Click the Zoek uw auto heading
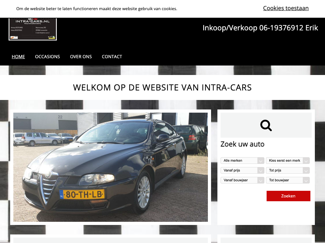325x243 pixels. (242, 144)
